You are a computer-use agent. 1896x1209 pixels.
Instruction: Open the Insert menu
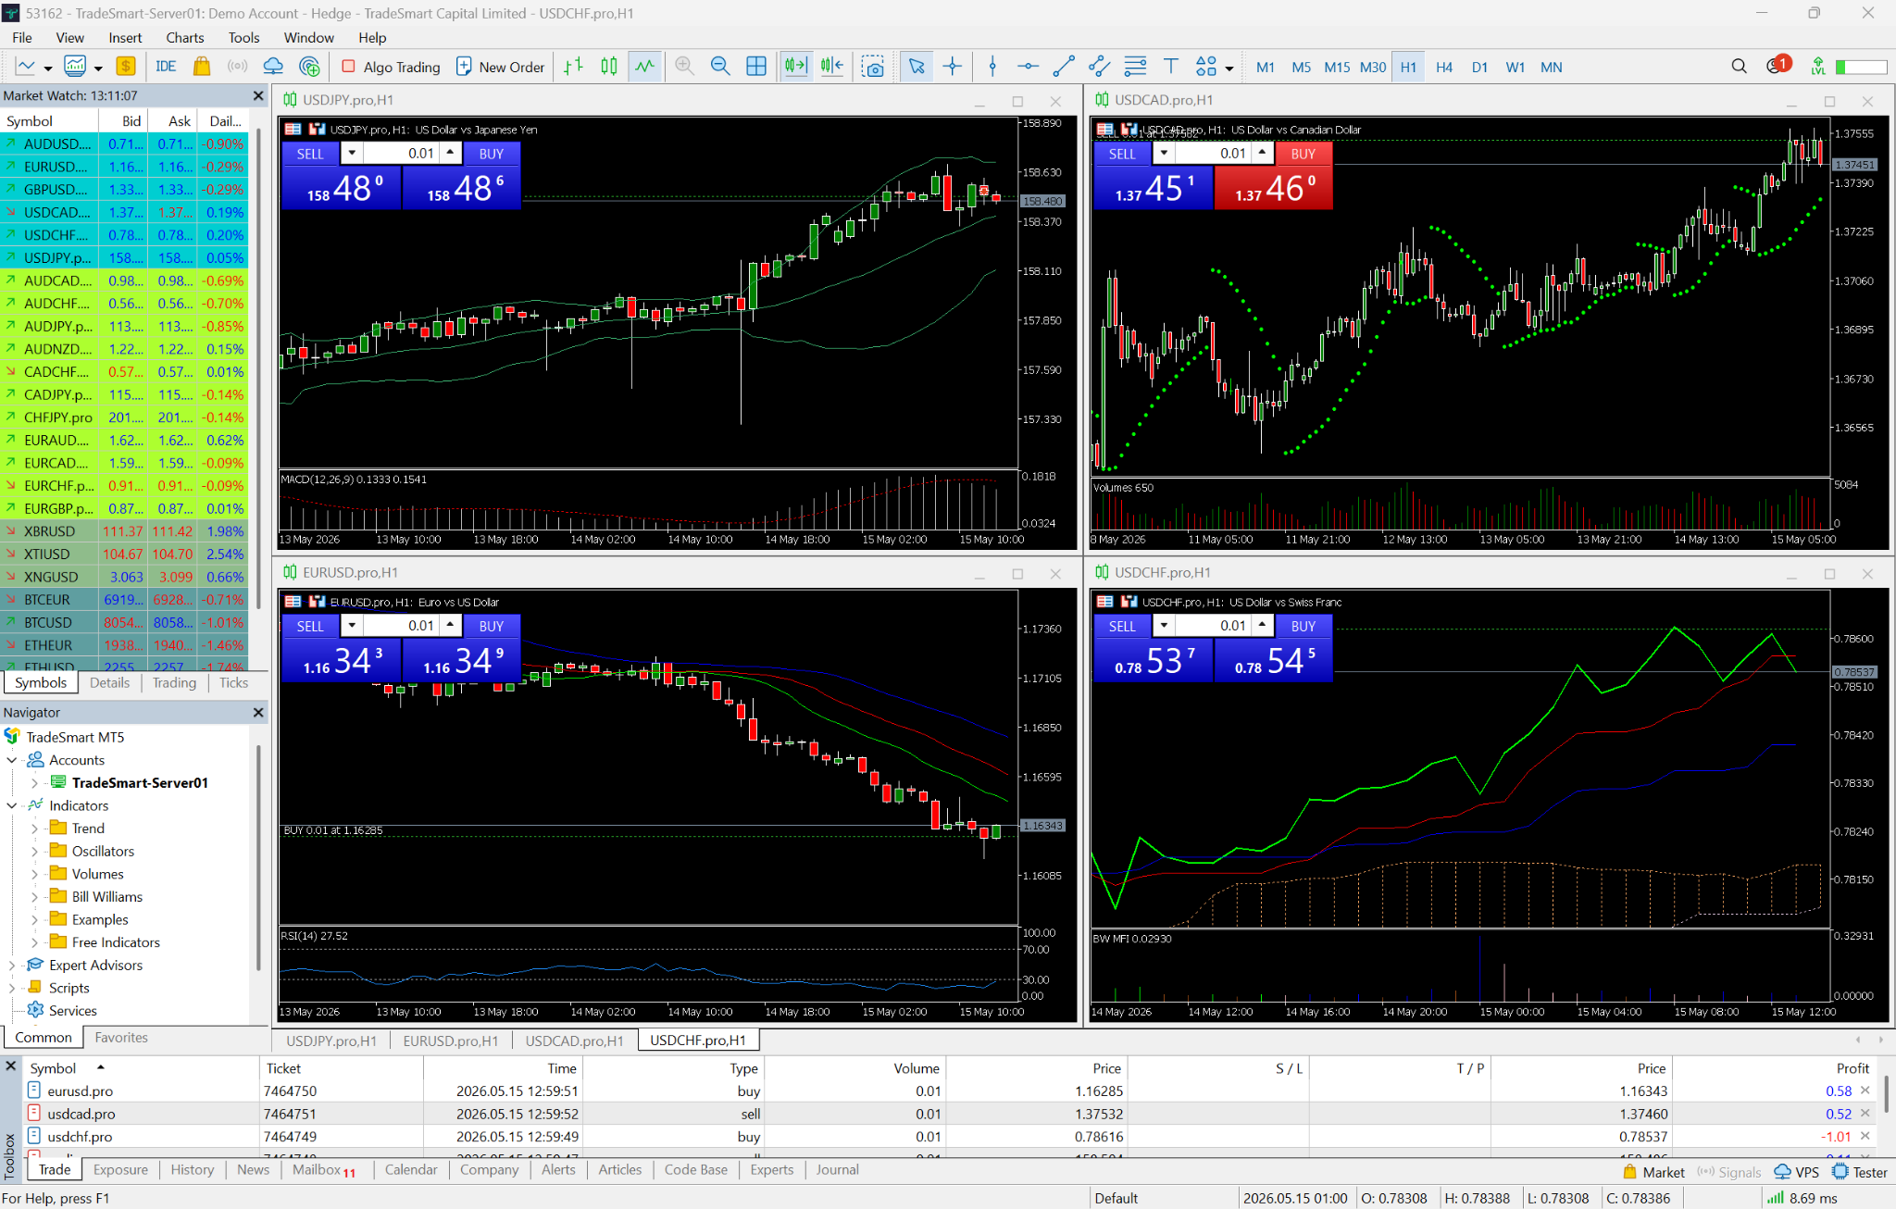pyautogui.click(x=125, y=38)
